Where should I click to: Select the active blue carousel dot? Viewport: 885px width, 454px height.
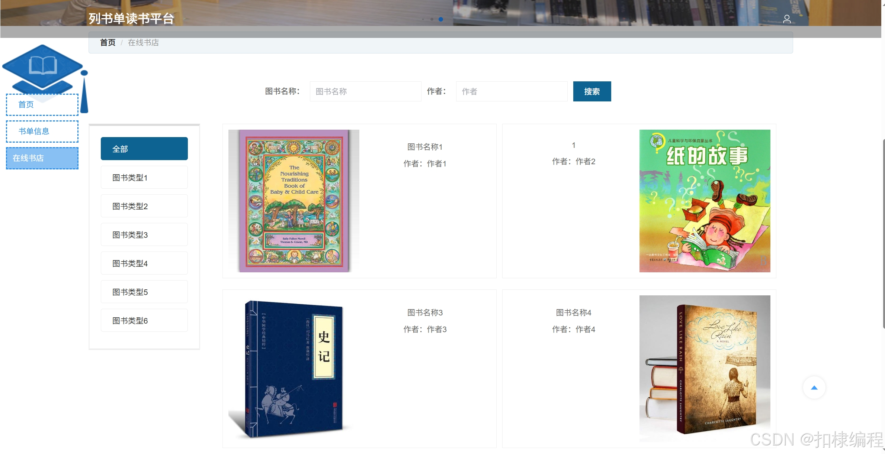[441, 19]
